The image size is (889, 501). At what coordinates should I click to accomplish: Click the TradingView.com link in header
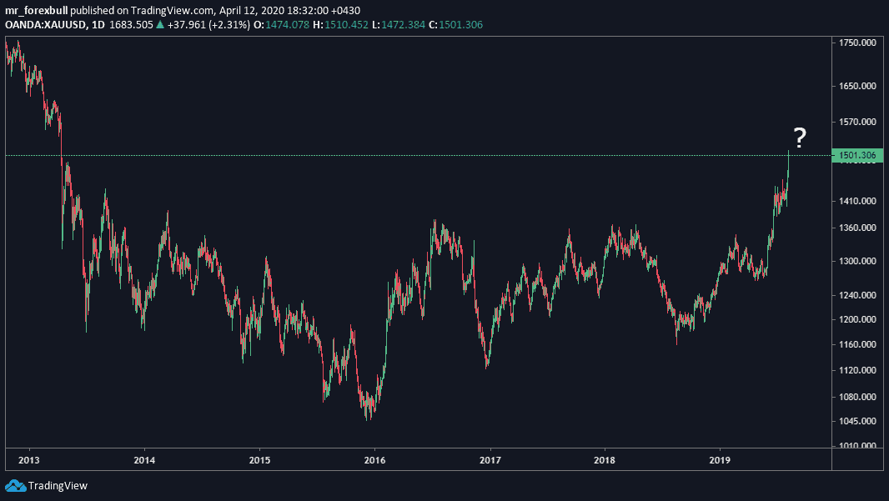164,10
